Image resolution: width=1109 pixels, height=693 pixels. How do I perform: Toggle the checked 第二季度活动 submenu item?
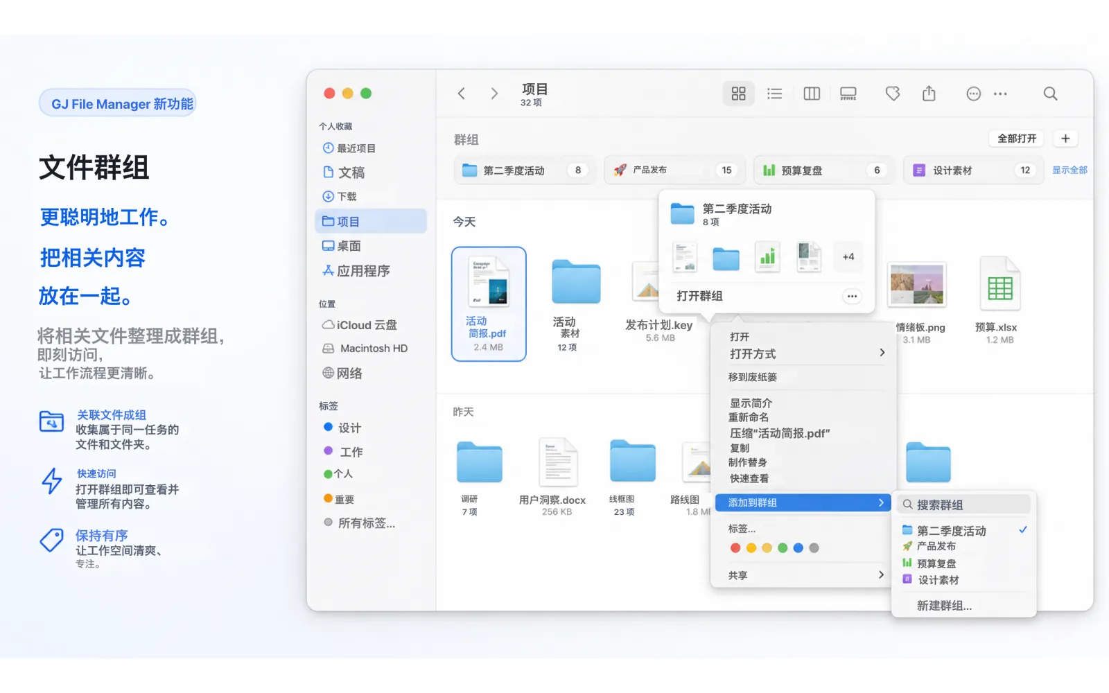[964, 530]
